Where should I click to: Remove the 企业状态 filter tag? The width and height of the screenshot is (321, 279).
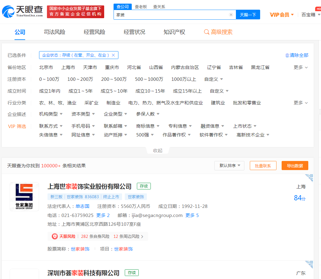coord(113,55)
